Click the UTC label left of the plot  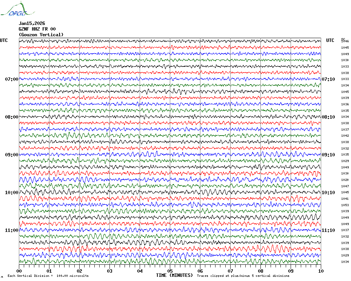(4, 40)
